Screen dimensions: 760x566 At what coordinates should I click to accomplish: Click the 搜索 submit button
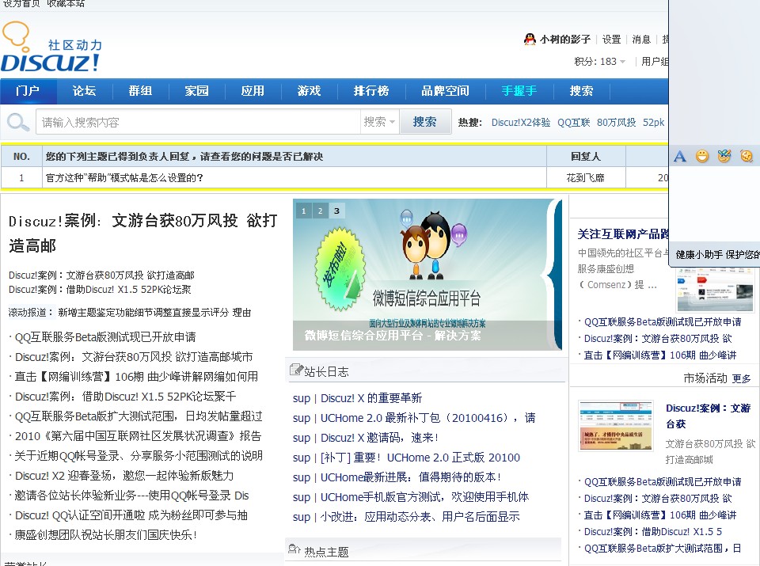(425, 122)
